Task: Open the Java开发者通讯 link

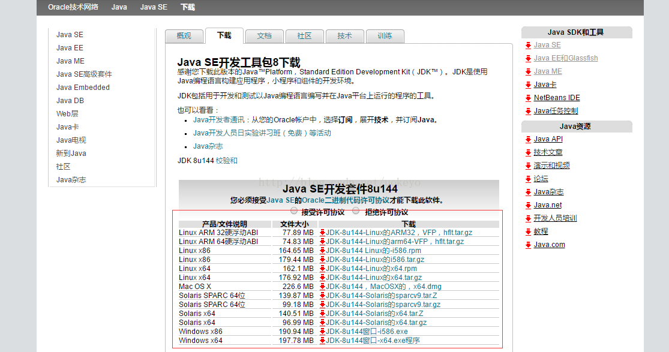Action: (x=218, y=119)
